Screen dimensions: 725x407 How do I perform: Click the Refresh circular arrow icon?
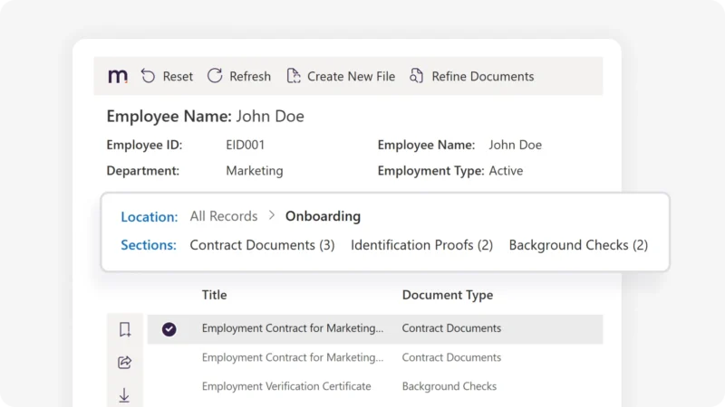[x=215, y=76]
